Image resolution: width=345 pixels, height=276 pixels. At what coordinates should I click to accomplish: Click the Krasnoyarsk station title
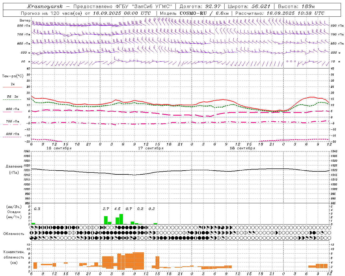click(x=45, y=6)
